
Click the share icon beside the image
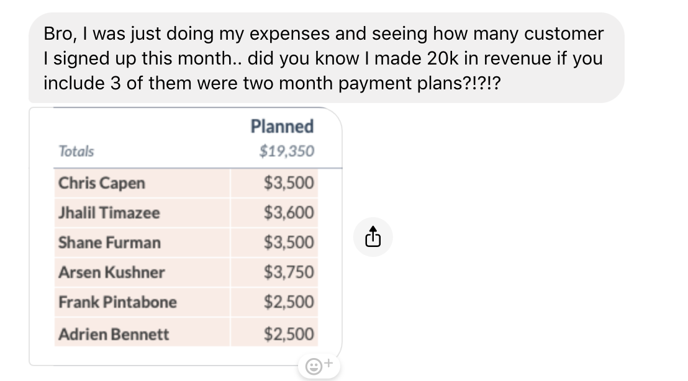coord(373,237)
